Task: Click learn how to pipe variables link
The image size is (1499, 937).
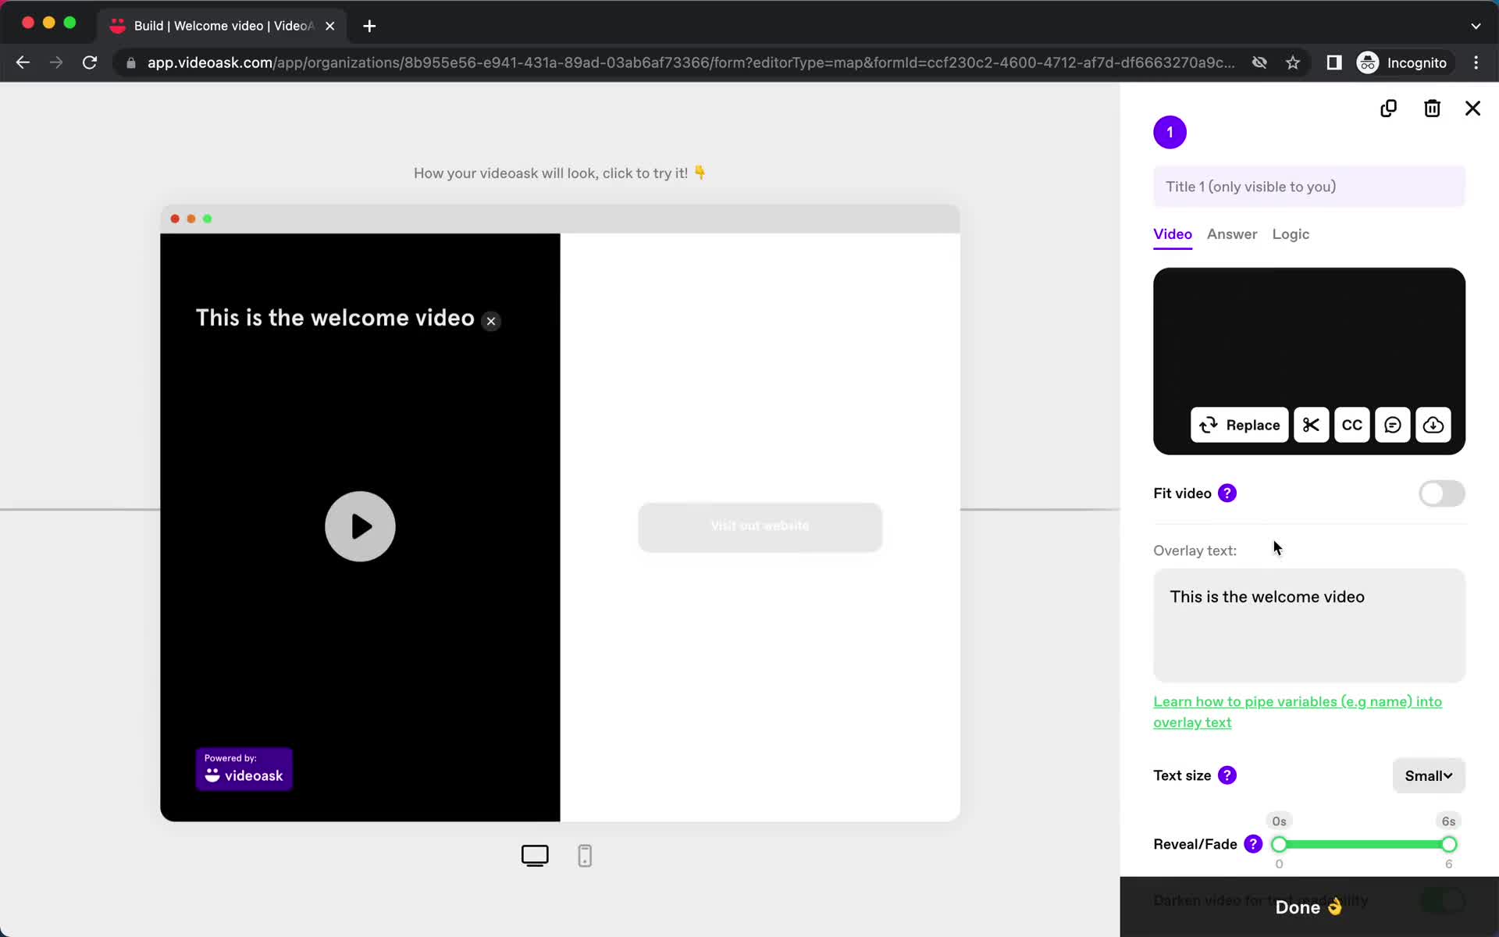Action: coord(1296,711)
